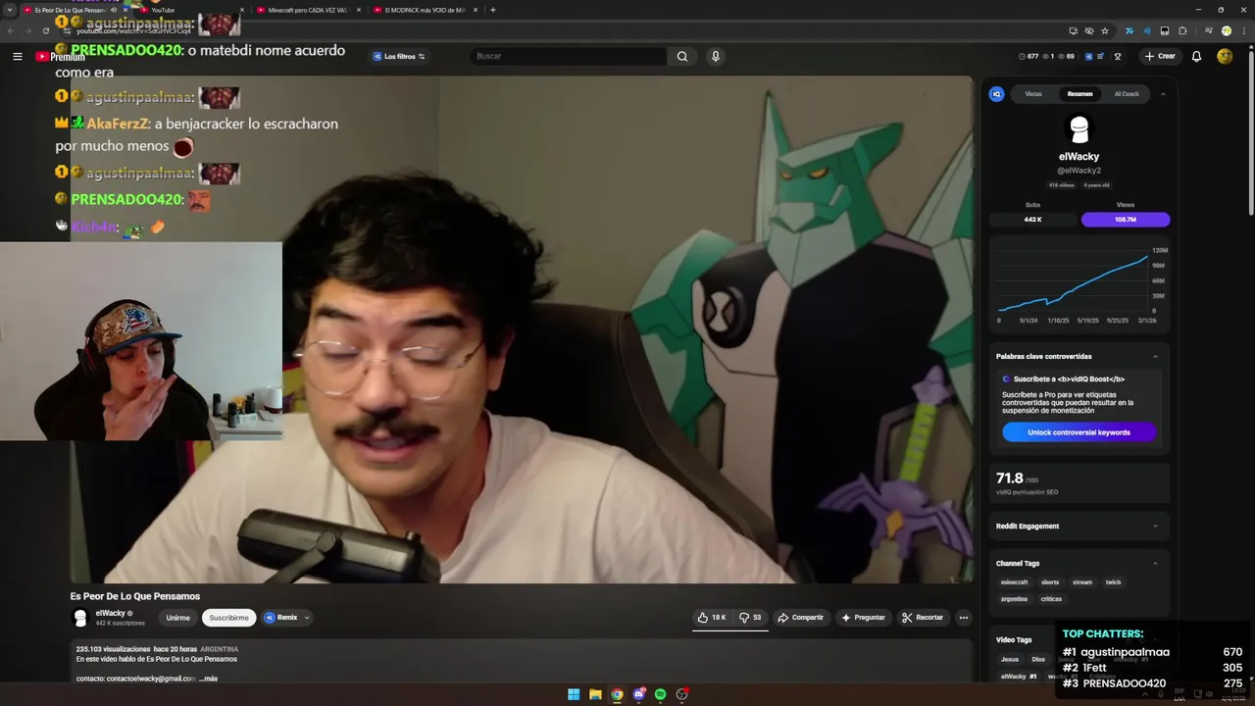Click the stream channel tag
This screenshot has width=1255, height=706.
click(1082, 582)
